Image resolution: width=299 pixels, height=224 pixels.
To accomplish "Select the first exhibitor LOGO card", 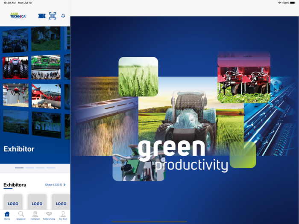I will 13,202.
